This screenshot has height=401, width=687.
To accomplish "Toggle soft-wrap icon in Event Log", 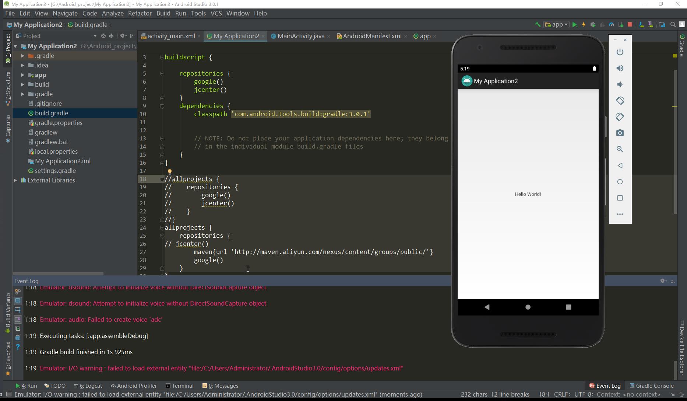I will (x=18, y=310).
